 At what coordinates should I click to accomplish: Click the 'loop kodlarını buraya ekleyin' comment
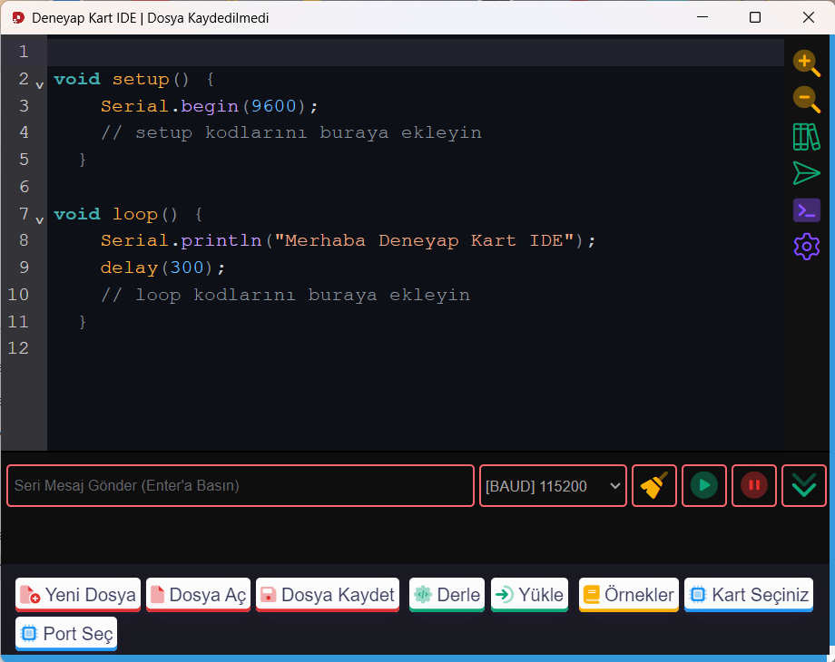(285, 295)
